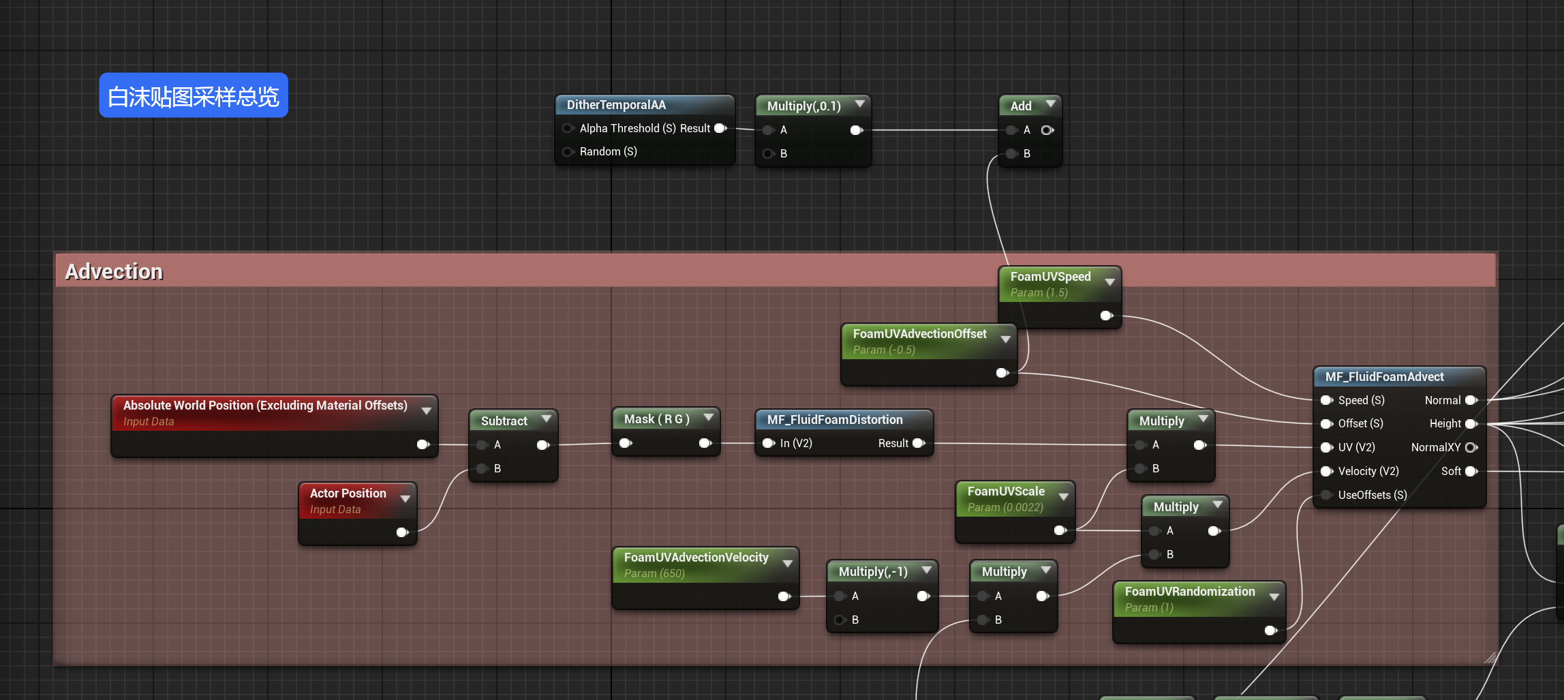Click the Mask (R G) input pin
Image resolution: width=1564 pixels, height=700 pixels.
point(625,443)
